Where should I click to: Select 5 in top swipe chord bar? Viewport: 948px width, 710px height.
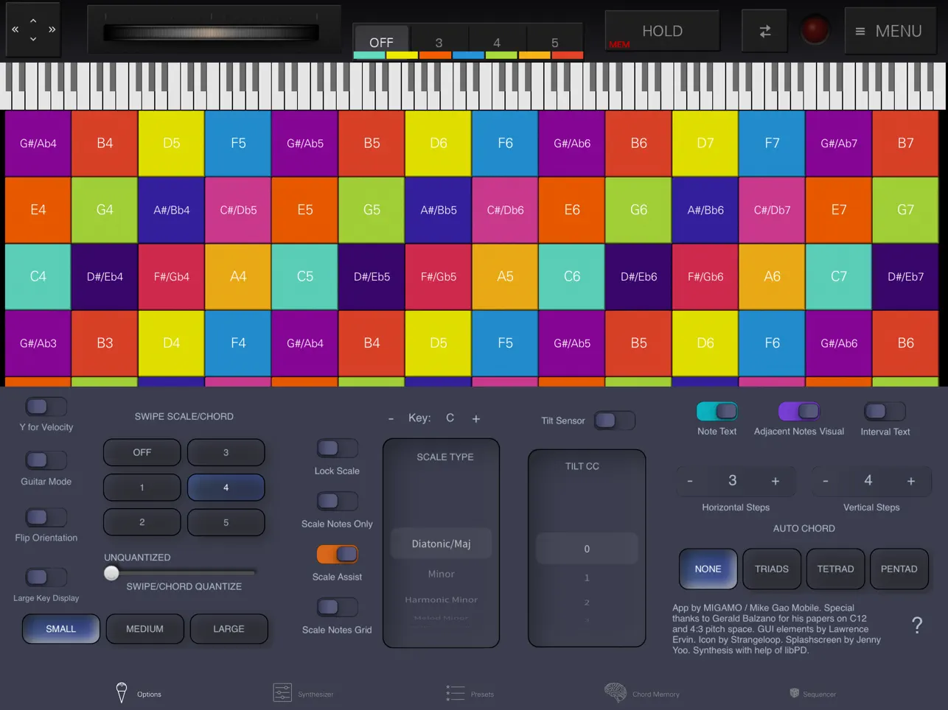coord(555,42)
